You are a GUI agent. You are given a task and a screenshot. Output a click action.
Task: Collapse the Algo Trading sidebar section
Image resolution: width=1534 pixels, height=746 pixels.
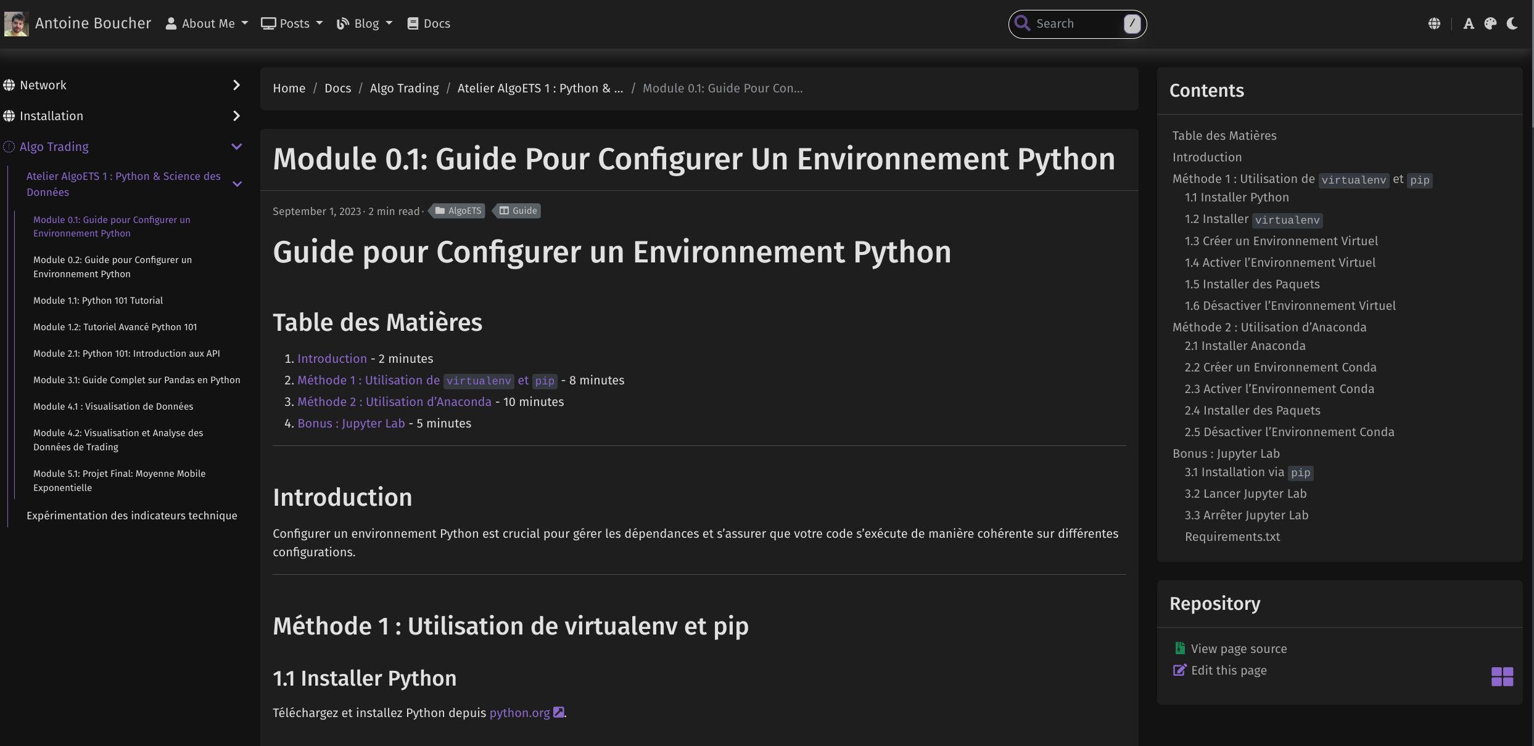click(236, 147)
